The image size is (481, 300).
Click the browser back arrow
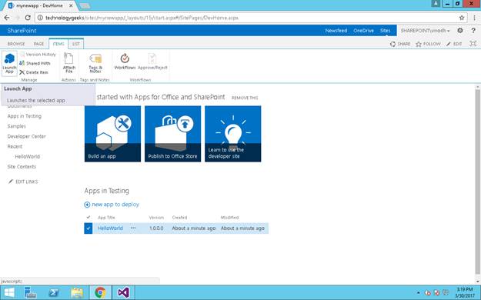(7, 18)
